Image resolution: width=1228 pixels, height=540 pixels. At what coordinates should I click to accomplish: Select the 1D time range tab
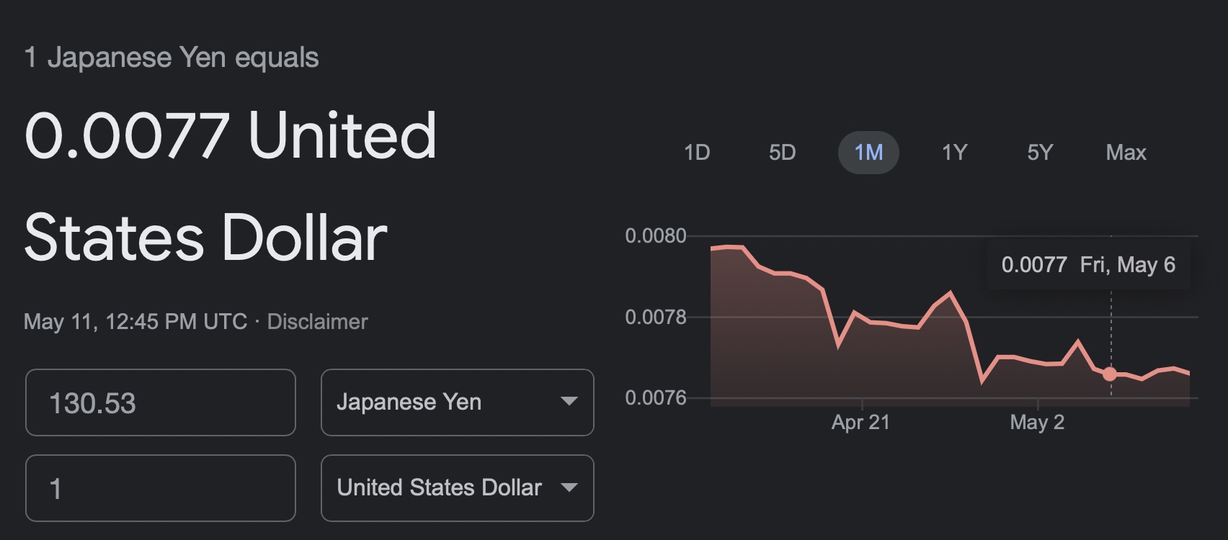click(697, 153)
